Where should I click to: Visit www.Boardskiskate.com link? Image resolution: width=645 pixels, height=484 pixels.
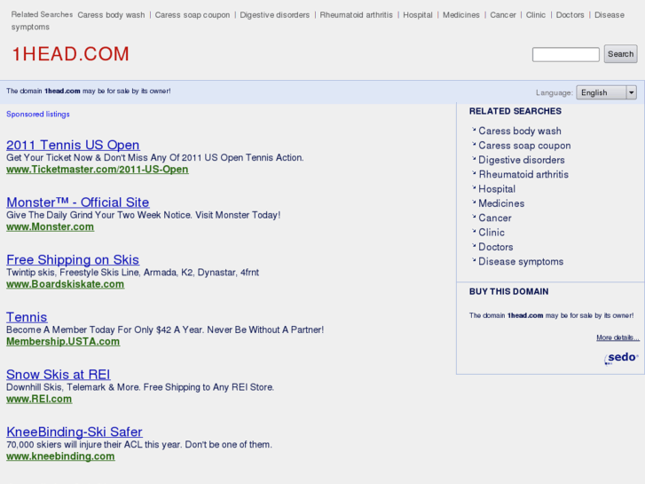(x=65, y=284)
